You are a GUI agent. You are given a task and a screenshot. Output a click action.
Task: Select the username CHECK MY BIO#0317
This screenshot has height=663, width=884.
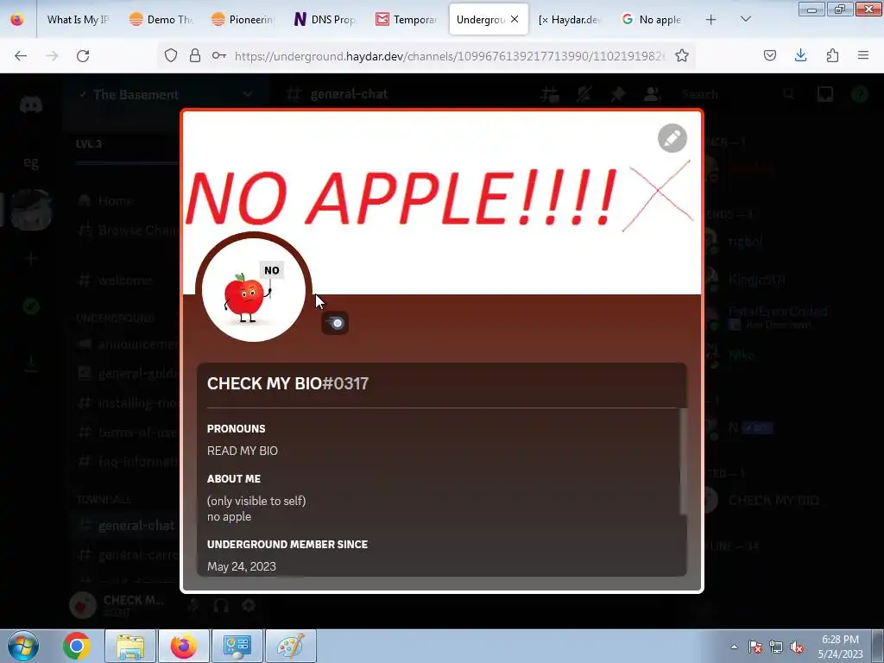287,383
